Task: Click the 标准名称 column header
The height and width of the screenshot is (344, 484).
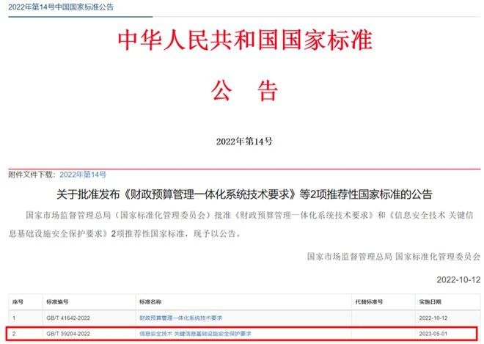Action: coord(150,301)
